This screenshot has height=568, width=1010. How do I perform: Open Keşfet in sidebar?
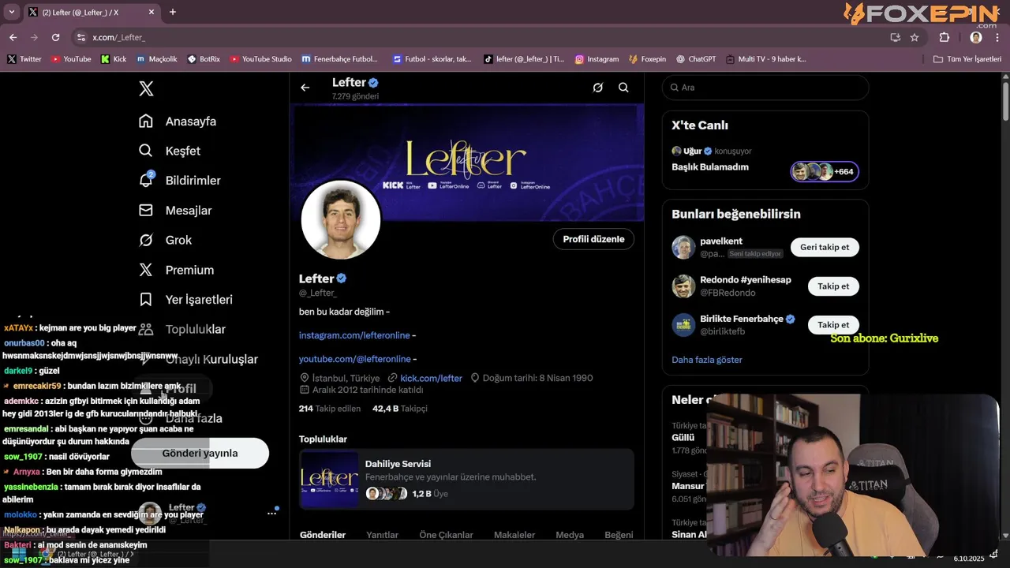(x=170, y=151)
